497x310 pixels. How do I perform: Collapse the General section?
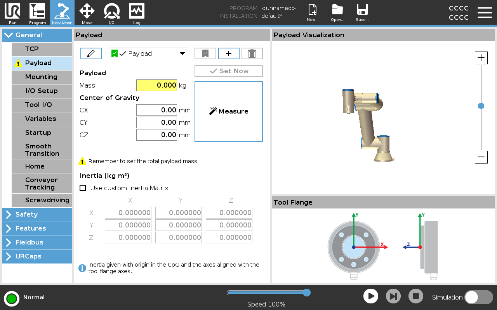coord(37,35)
